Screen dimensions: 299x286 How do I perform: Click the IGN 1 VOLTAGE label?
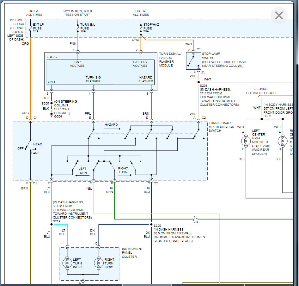click(77, 64)
